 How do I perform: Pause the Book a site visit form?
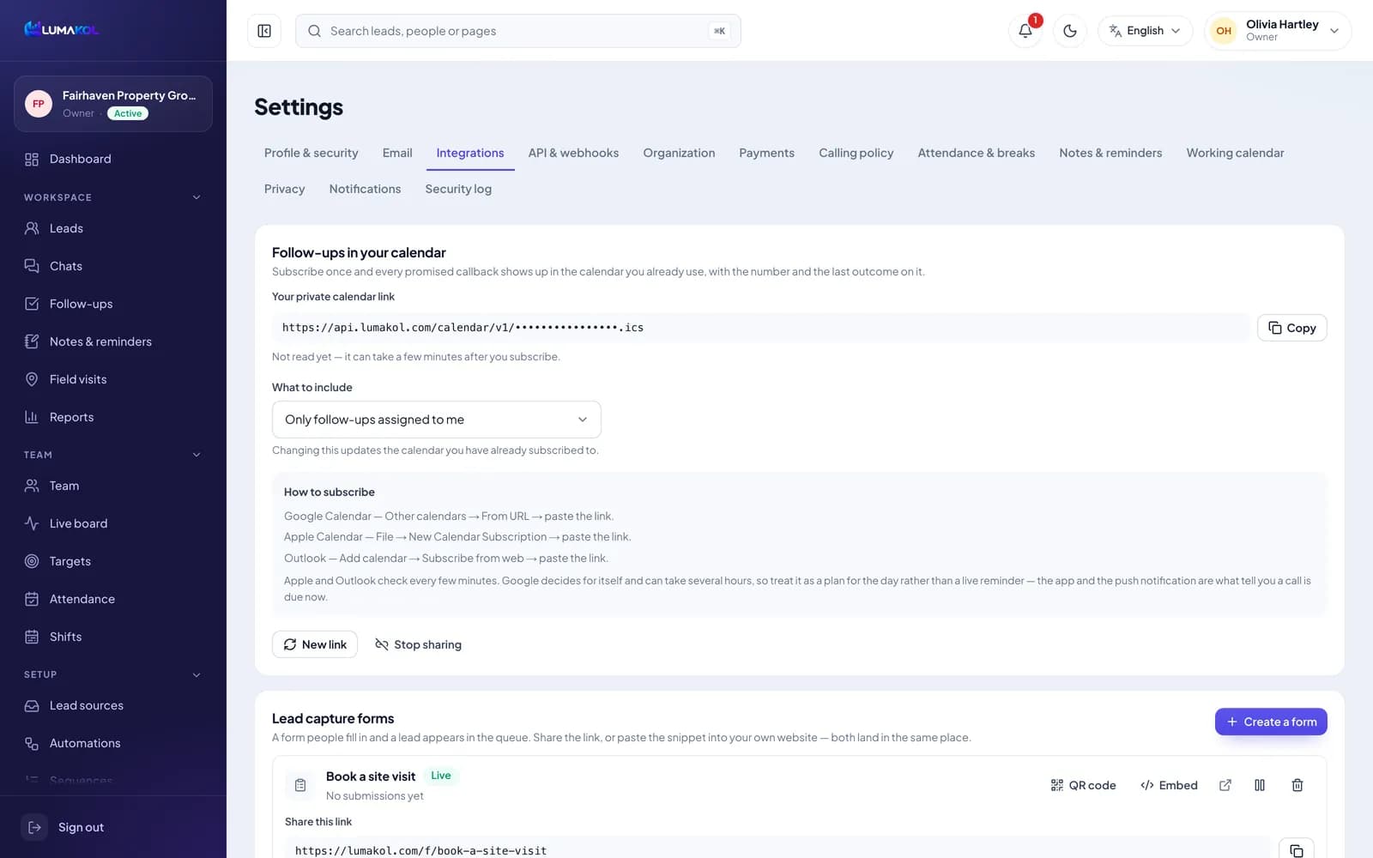coord(1260,785)
